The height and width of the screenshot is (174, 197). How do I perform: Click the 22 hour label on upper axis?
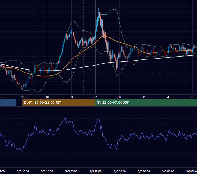96,97
